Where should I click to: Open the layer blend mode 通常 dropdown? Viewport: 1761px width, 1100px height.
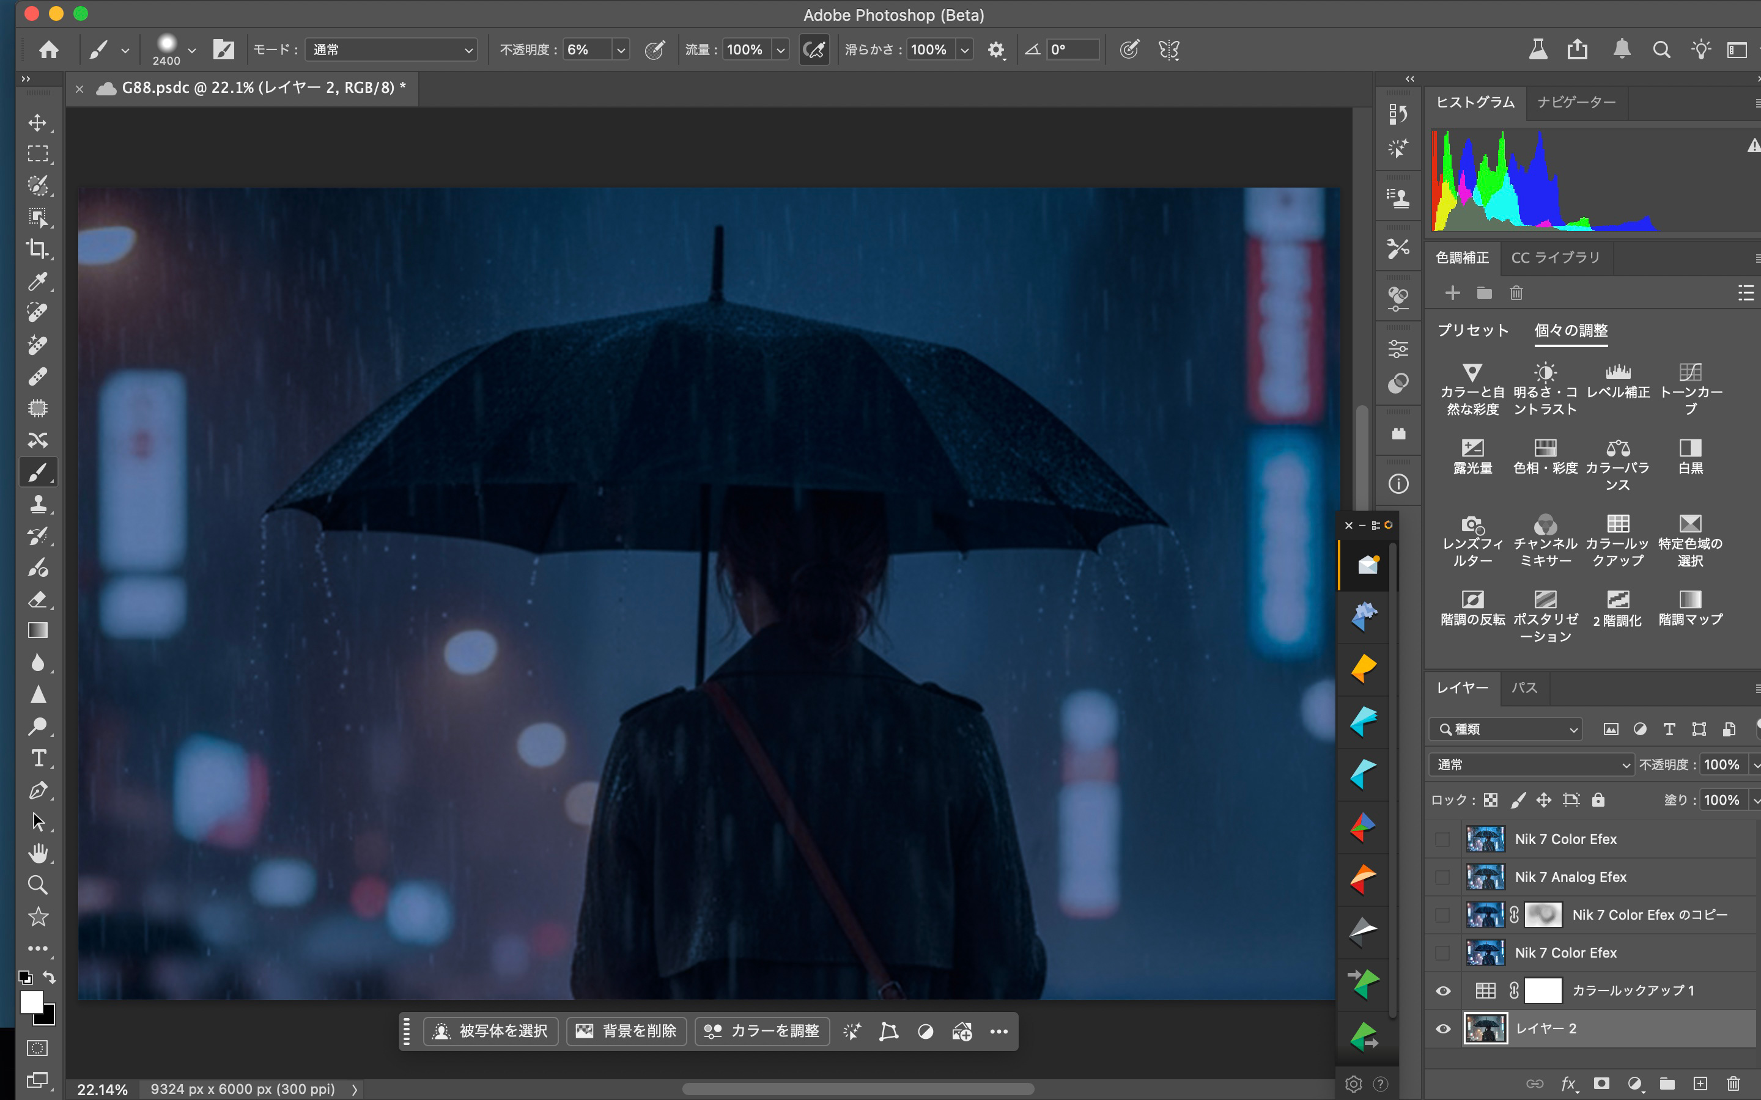tap(1532, 765)
